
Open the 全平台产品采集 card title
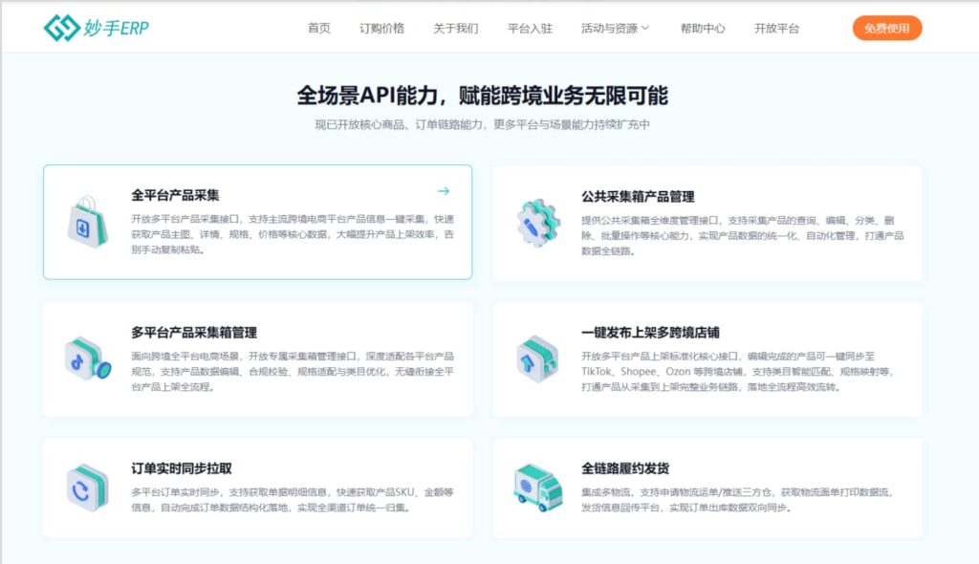tap(175, 195)
